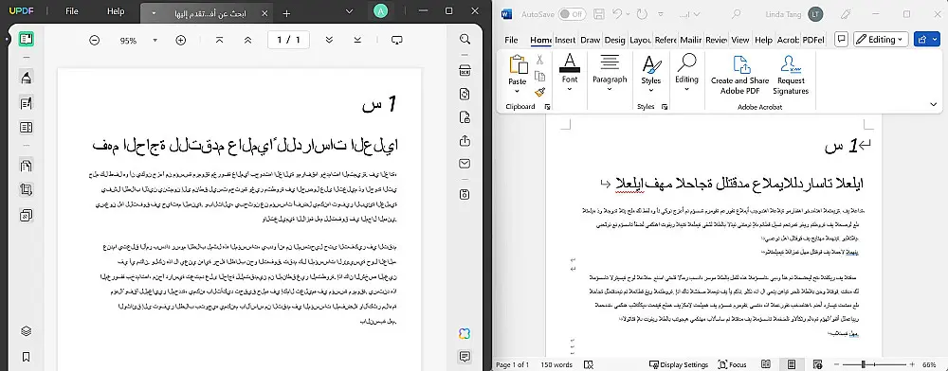This screenshot has height=371, width=948.
Task: Go to next page arrow in UPDF toolbar
Action: tap(329, 40)
